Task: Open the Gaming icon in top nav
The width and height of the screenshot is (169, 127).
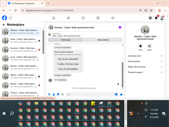Action: [x=113, y=18]
